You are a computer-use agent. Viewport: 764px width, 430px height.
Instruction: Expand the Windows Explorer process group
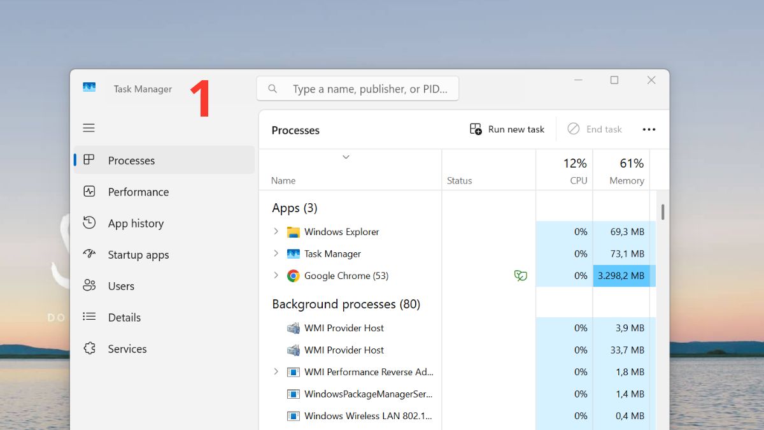[x=276, y=232]
